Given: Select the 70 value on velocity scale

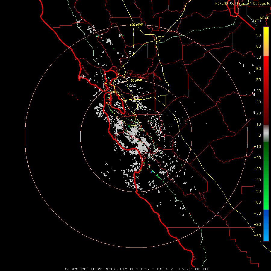Looking at the screenshot, I should click(259, 58).
